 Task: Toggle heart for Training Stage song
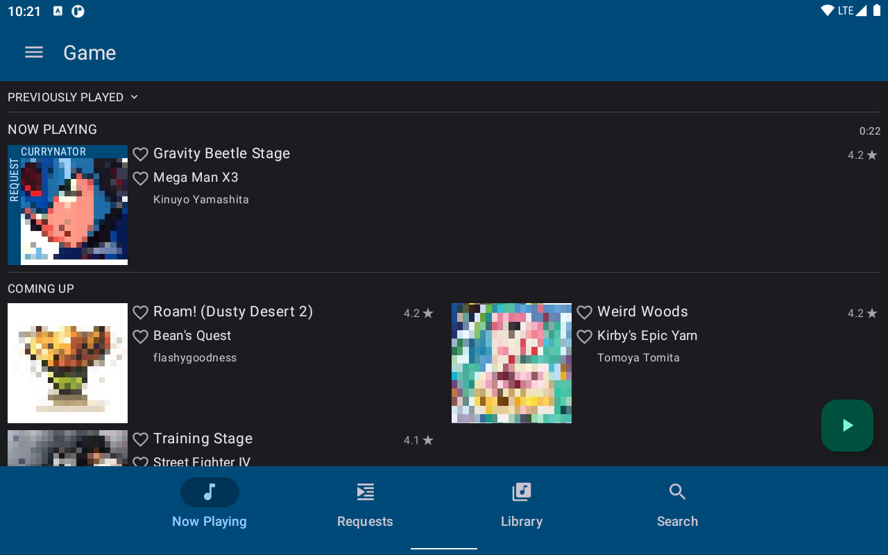click(141, 439)
